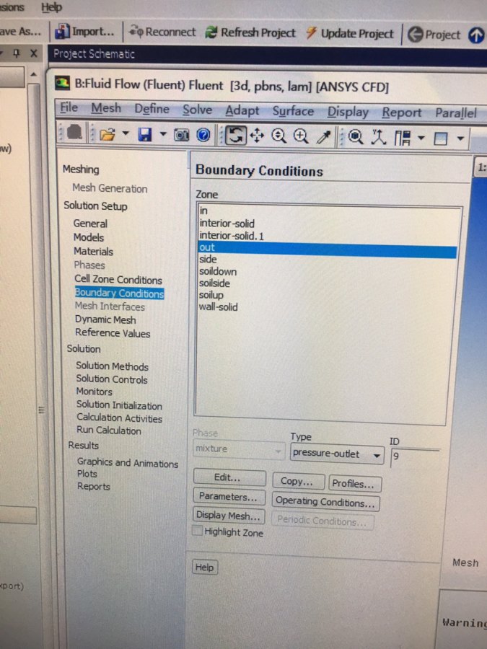The width and height of the screenshot is (487, 649).
Task: Expand the save dropdown arrow
Action: coord(163,134)
